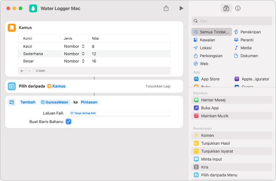Click the search magnifier icon
This screenshot has width=276, height=181.
tap(196, 21)
